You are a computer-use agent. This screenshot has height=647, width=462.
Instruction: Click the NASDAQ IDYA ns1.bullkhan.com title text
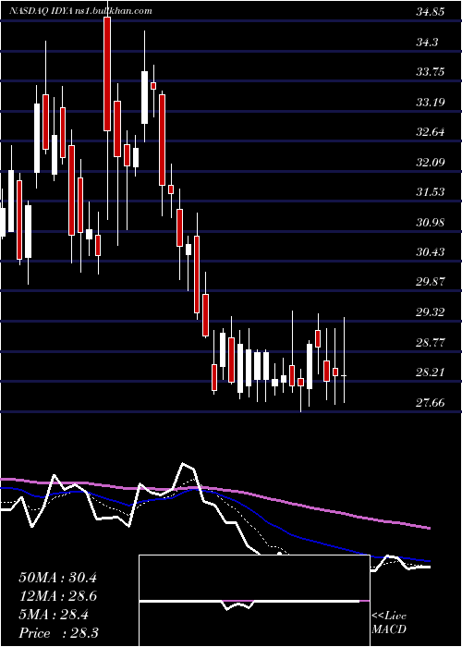click(80, 11)
